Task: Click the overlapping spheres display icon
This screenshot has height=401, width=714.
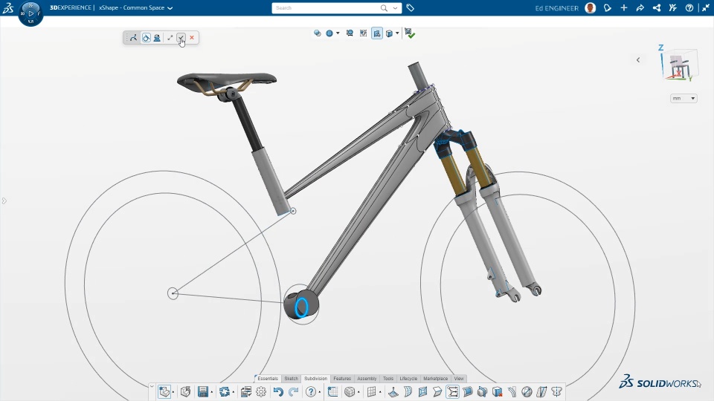Action: (x=318, y=33)
